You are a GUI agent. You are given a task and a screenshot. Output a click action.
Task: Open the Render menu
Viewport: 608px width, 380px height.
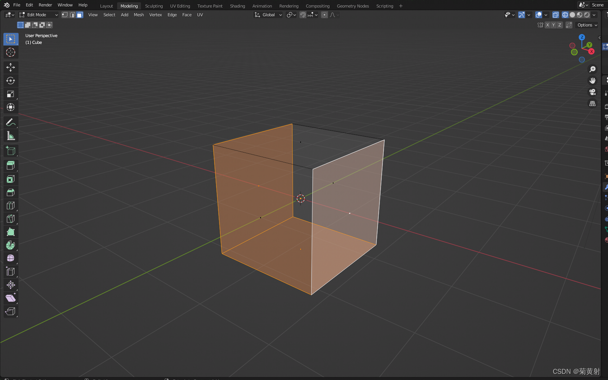click(x=45, y=5)
